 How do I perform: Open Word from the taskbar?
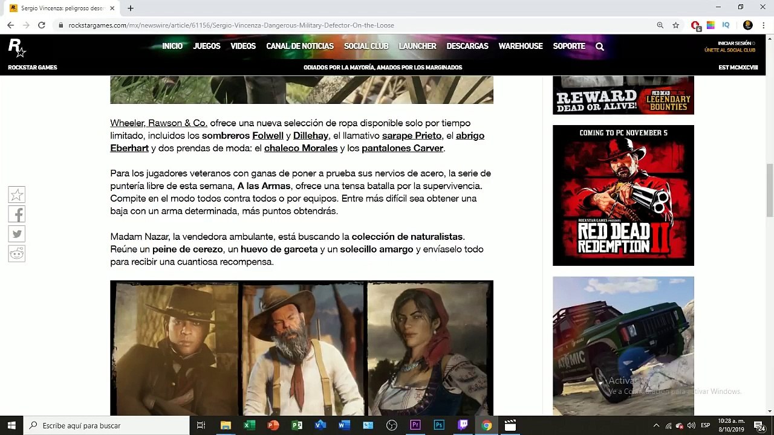tap(344, 425)
